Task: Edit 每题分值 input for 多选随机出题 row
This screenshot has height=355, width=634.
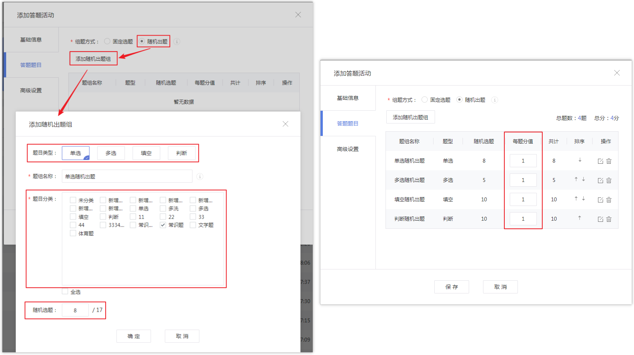Action: [x=523, y=180]
